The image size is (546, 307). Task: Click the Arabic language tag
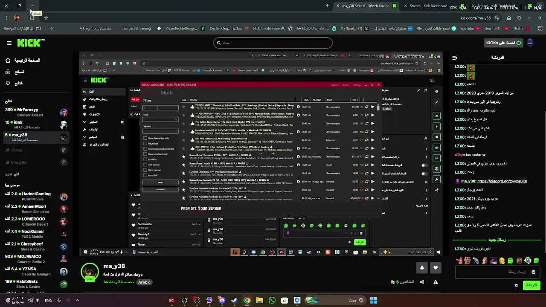click(x=144, y=282)
